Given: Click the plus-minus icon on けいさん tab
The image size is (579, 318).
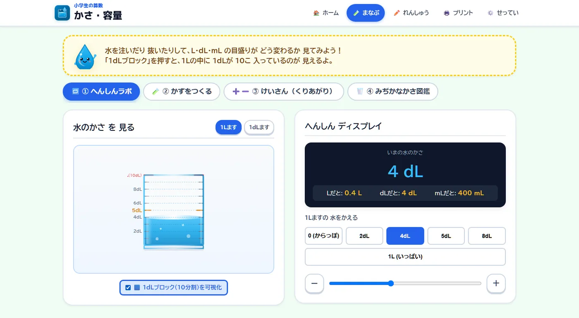Looking at the screenshot, I should [x=241, y=92].
